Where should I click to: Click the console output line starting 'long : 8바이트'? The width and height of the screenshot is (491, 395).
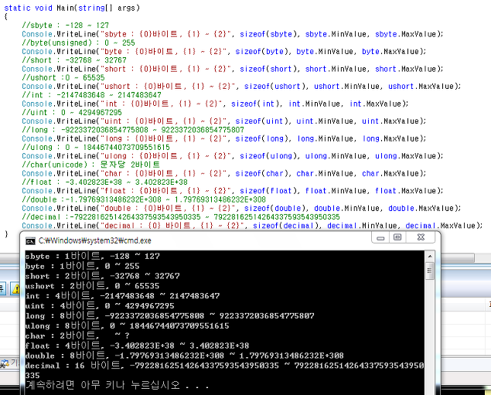169,316
